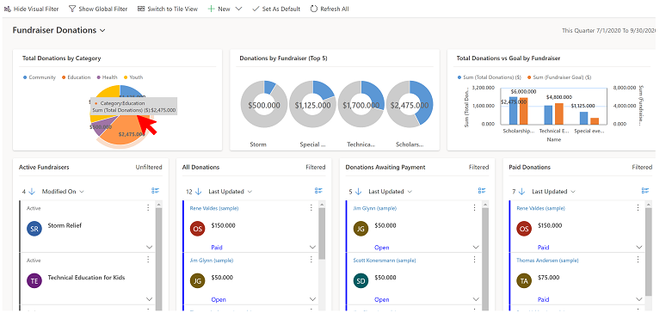Click OS avatar in All Donations
This screenshot has width=672, height=319.
pyautogui.click(x=198, y=229)
